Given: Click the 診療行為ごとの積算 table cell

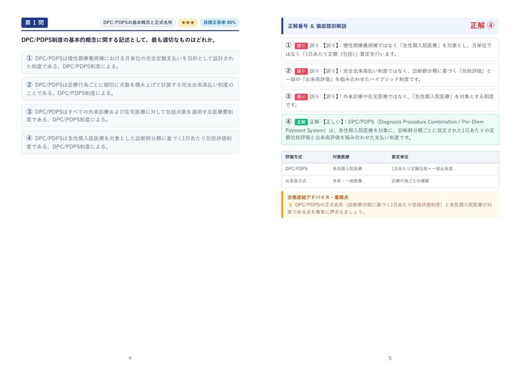Looking at the screenshot, I should [x=410, y=181].
